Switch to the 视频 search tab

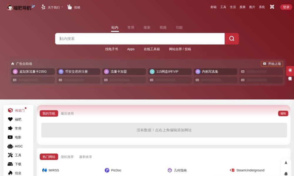click(x=163, y=27)
